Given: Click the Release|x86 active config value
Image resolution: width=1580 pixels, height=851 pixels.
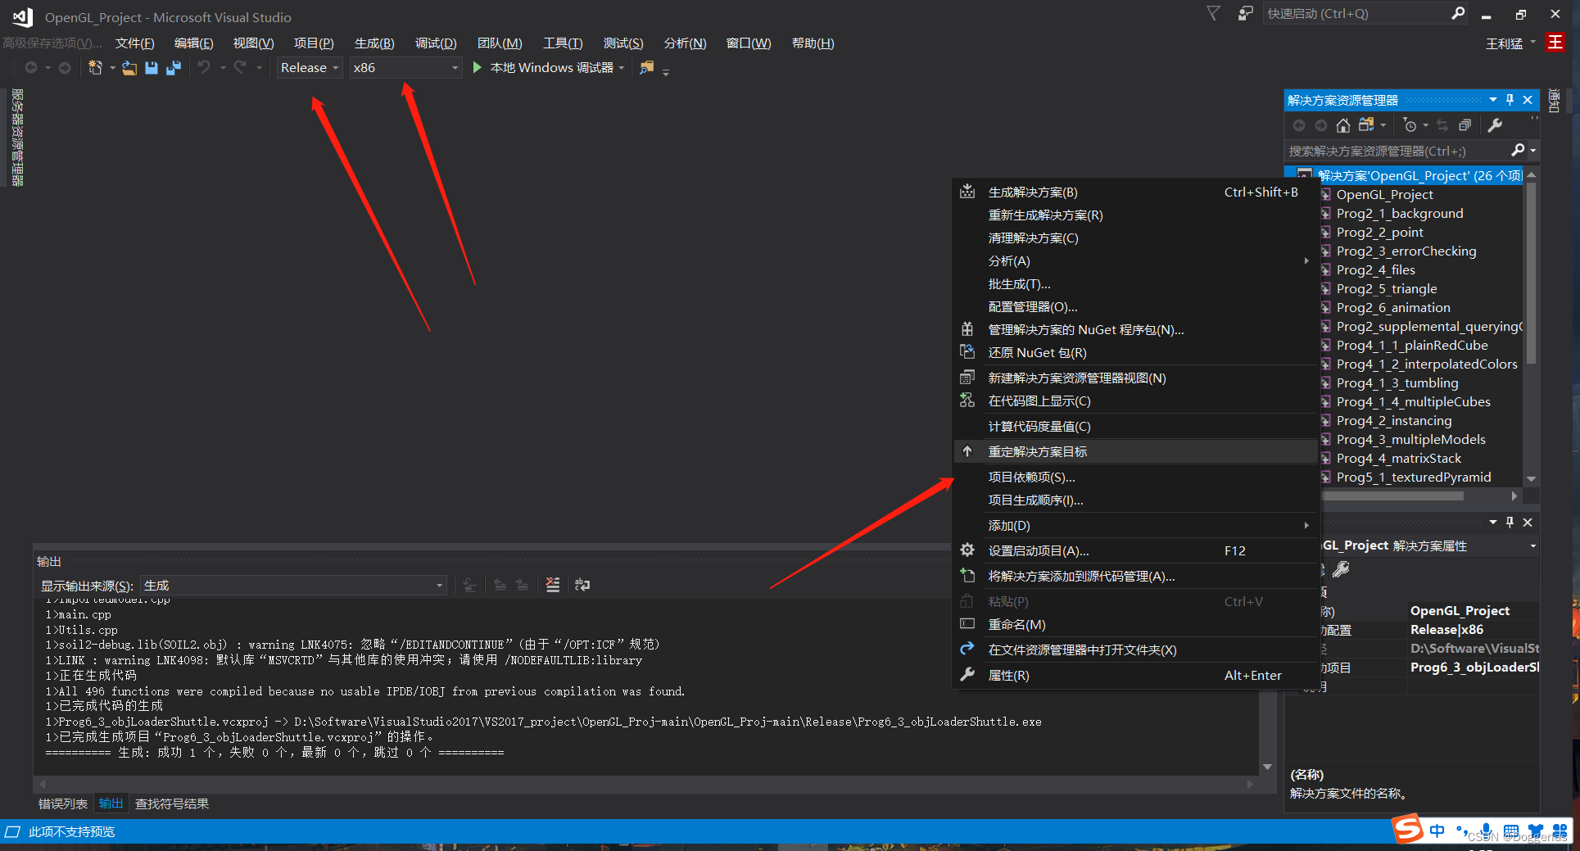Looking at the screenshot, I should click(1446, 629).
